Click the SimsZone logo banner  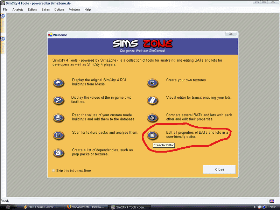[142, 46]
